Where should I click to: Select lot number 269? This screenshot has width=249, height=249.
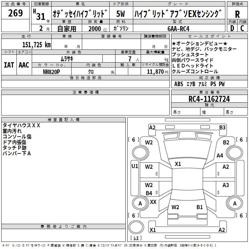(15, 13)
